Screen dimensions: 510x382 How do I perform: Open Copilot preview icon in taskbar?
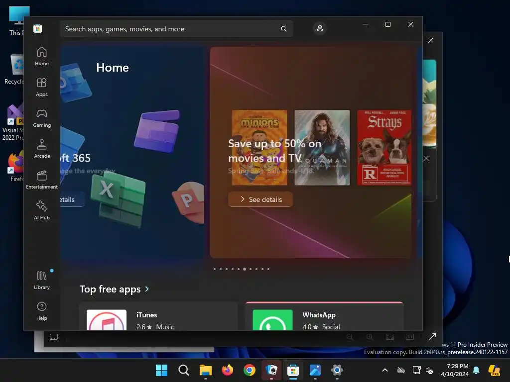pyautogui.click(x=494, y=370)
